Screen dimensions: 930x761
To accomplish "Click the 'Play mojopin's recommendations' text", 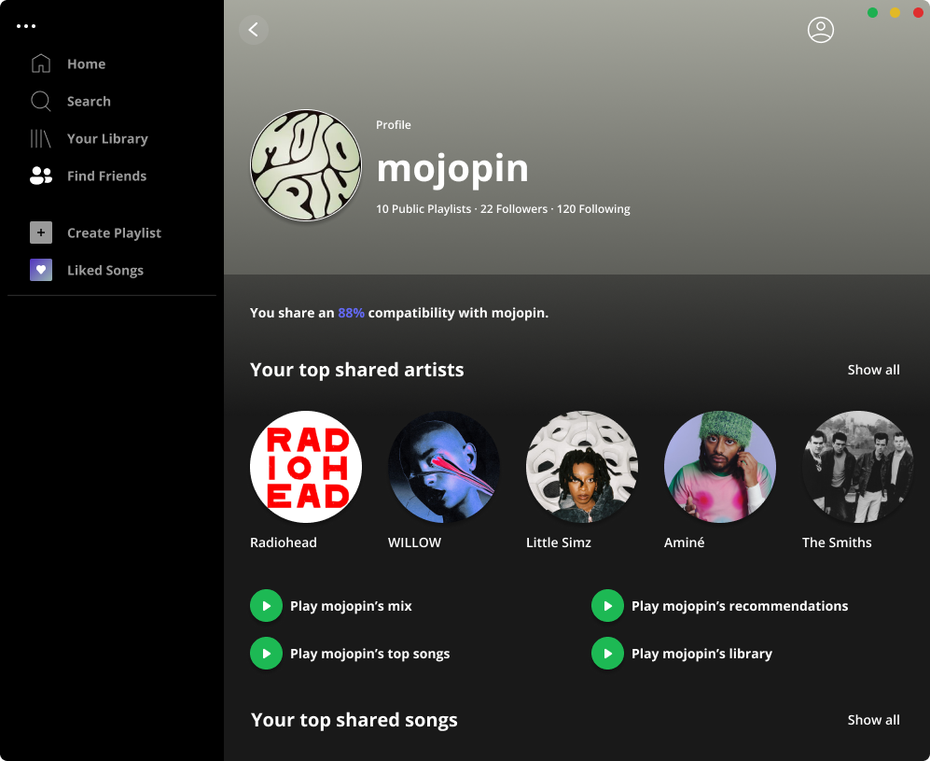I will (740, 606).
